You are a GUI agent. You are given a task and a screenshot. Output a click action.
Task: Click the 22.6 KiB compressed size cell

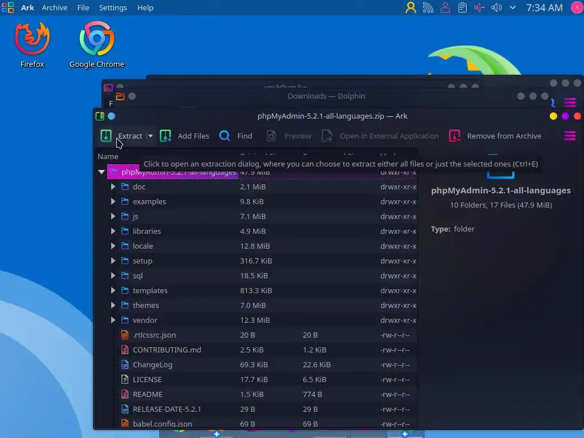click(x=317, y=364)
